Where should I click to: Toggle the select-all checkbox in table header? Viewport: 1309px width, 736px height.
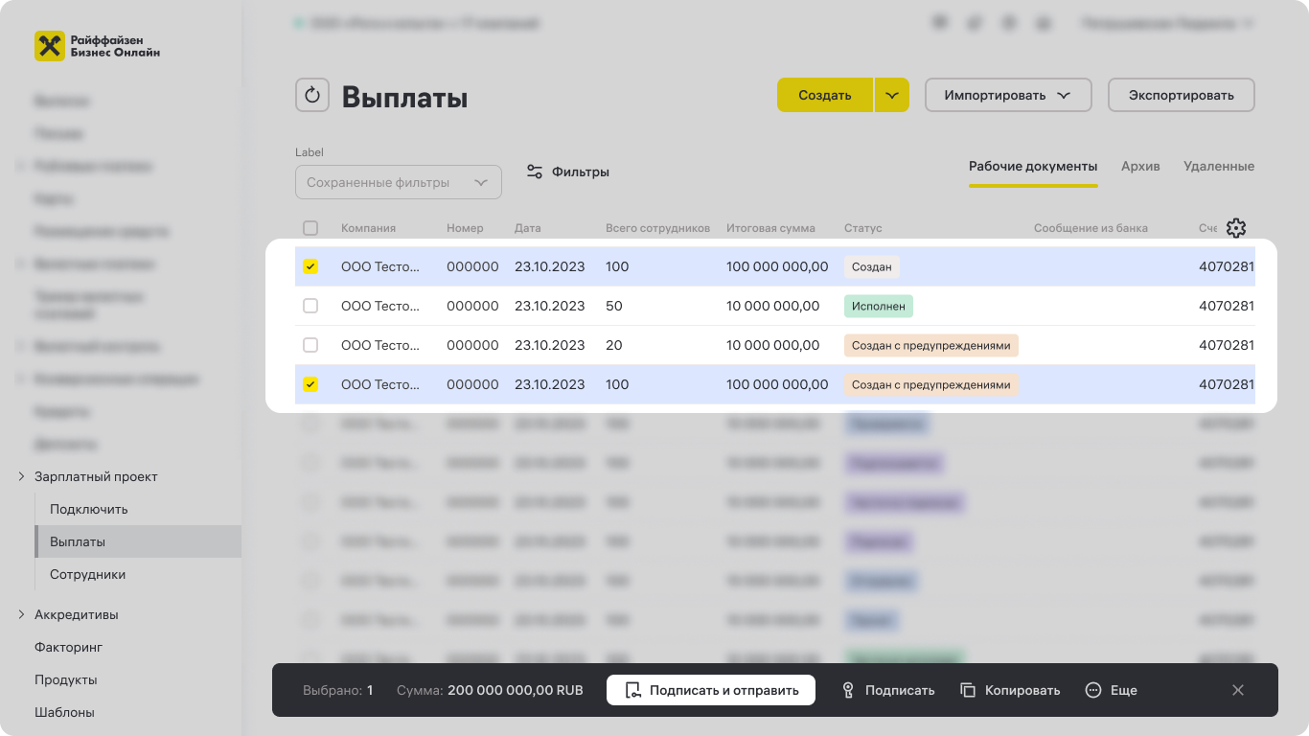pos(310,228)
